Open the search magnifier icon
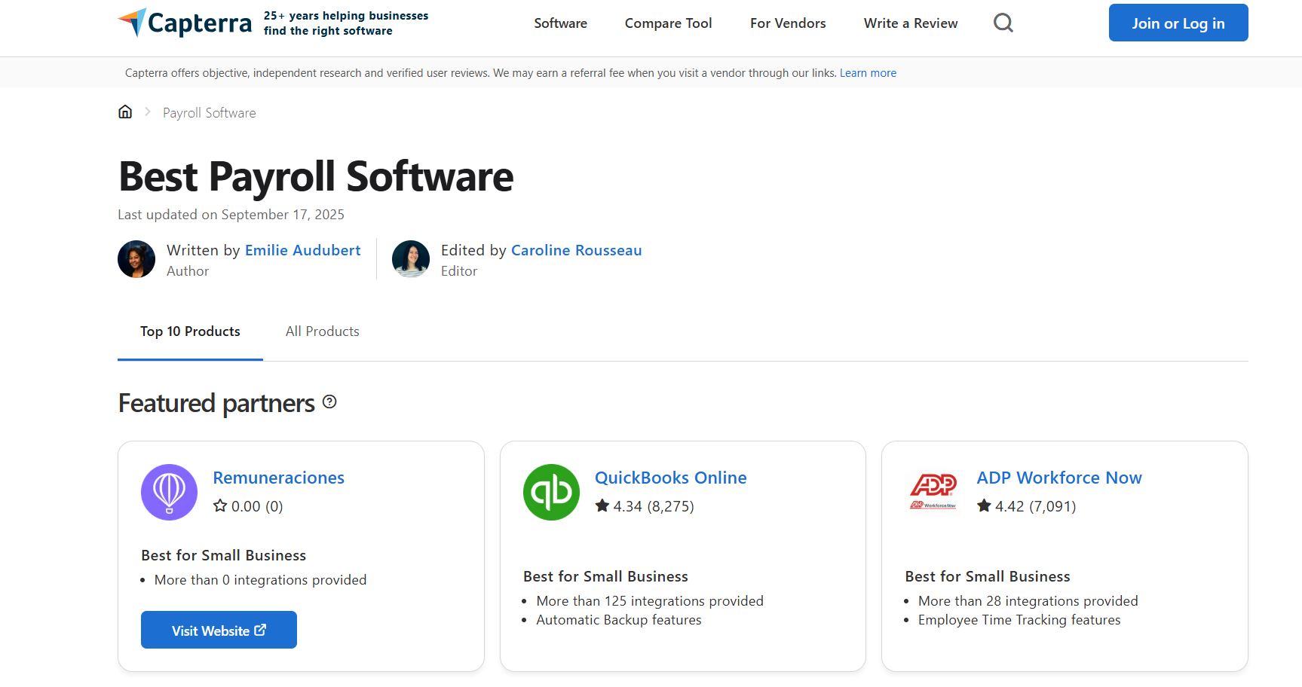 pyautogui.click(x=1003, y=23)
